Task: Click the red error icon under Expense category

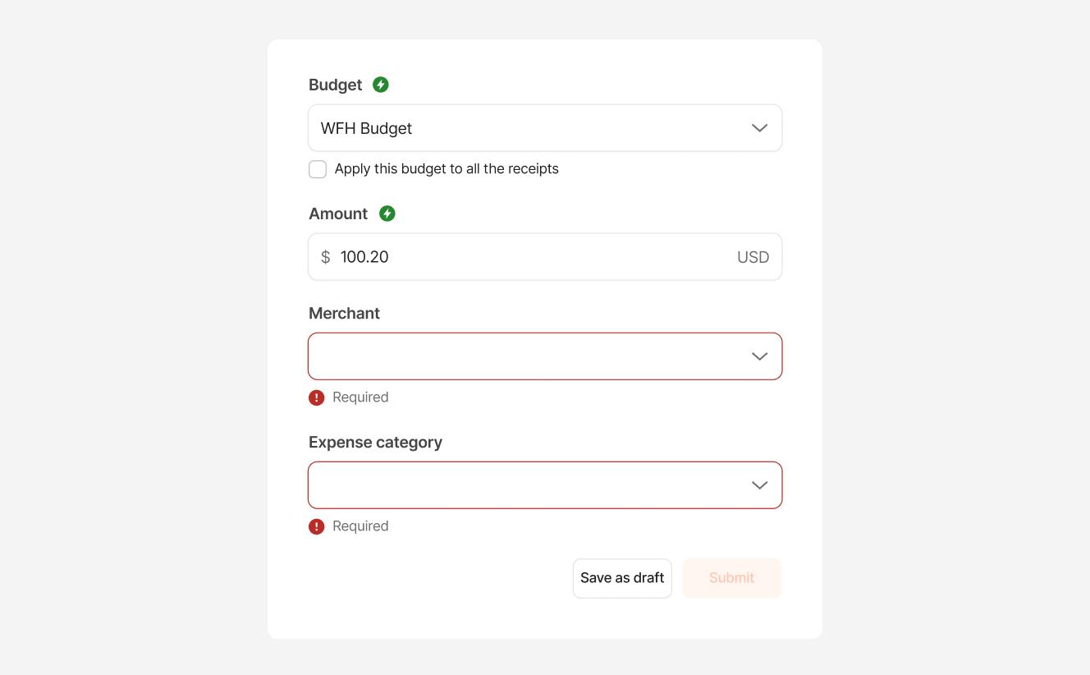Action: [317, 526]
